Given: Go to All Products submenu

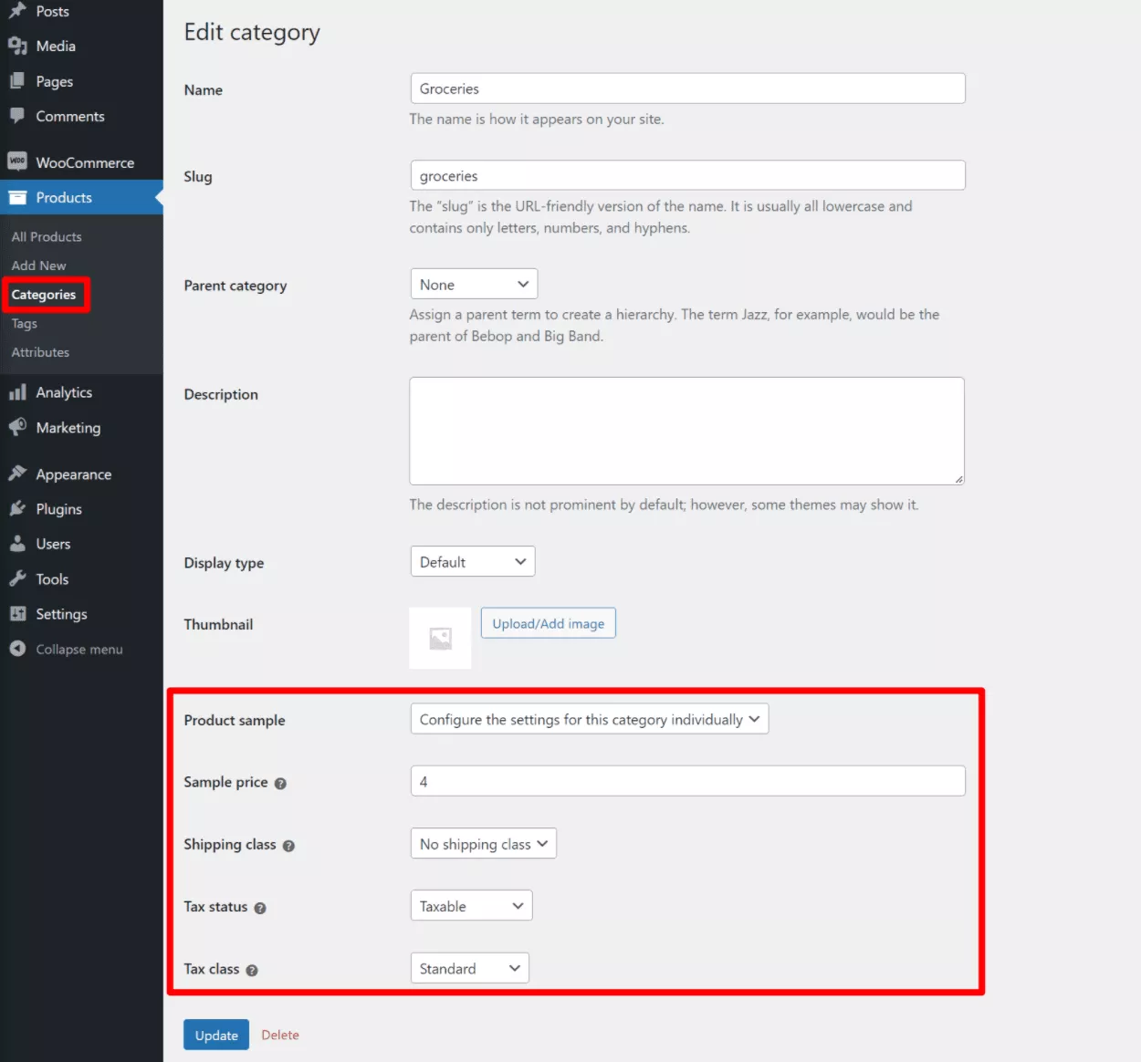Looking at the screenshot, I should [47, 236].
